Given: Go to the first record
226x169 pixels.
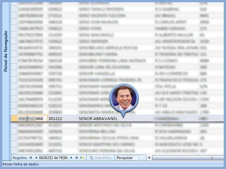Looking at the screenshot, I should [x=31, y=158].
